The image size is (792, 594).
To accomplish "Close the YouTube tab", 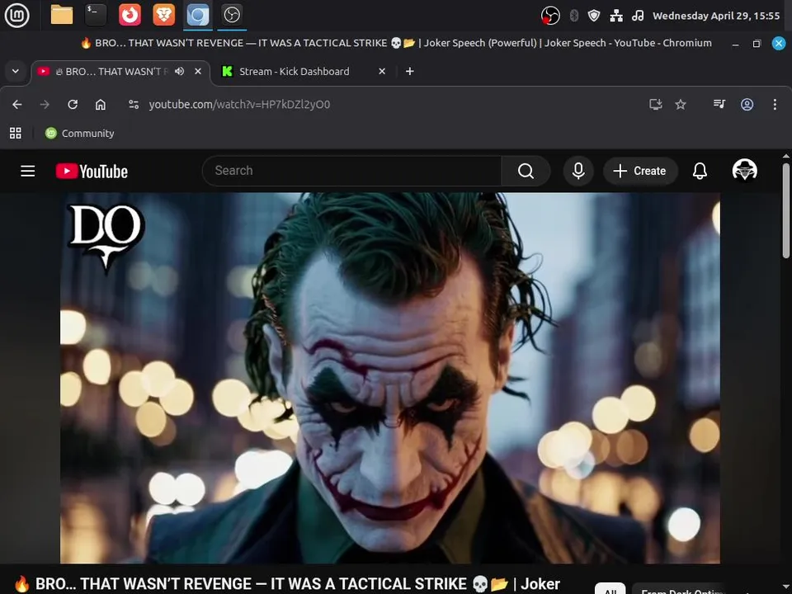I will point(198,71).
